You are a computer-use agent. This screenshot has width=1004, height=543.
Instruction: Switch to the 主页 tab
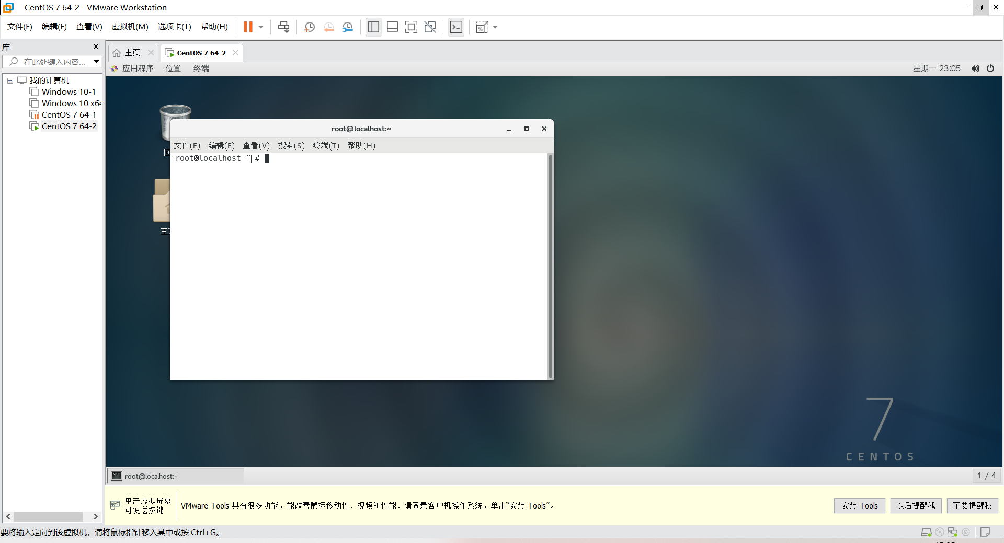coord(127,53)
